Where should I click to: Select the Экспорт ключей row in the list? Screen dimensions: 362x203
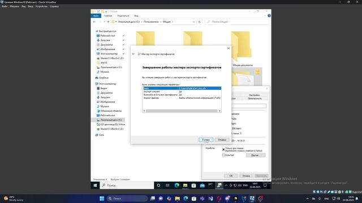coord(182,91)
